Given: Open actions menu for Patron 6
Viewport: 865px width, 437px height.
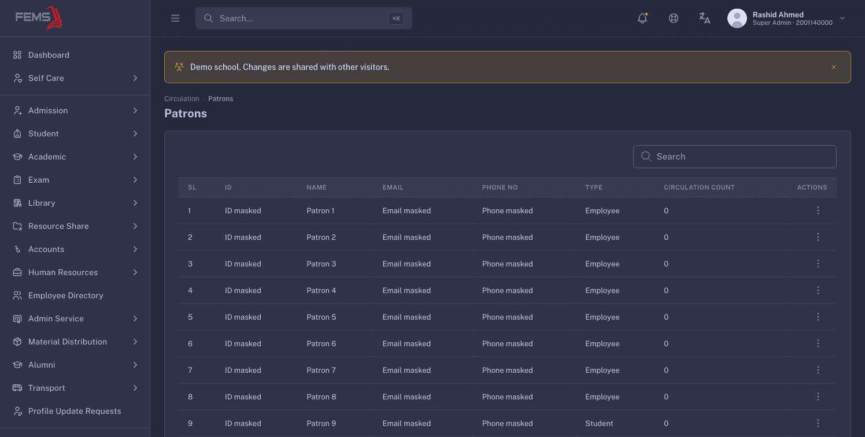Looking at the screenshot, I should pyautogui.click(x=818, y=343).
